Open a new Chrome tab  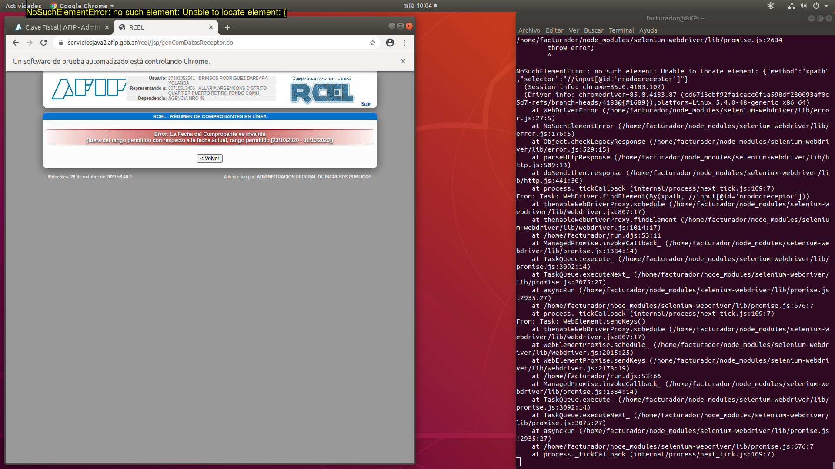pos(227,27)
